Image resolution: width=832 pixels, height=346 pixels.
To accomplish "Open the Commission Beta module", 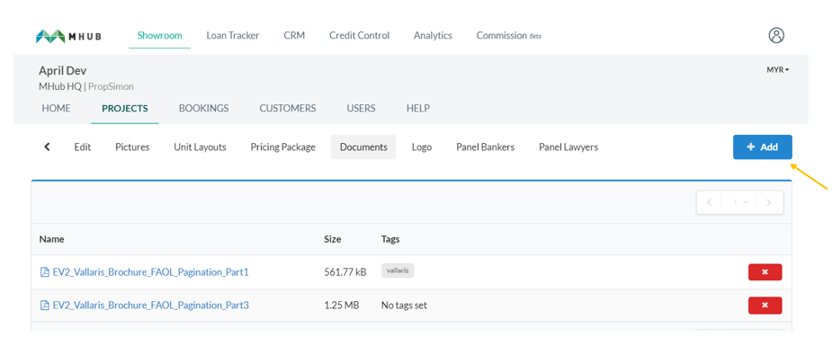I will [509, 36].
